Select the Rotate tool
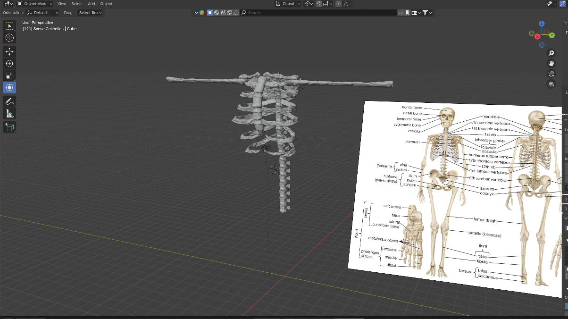Screen dimensions: 568x319 tap(9, 63)
